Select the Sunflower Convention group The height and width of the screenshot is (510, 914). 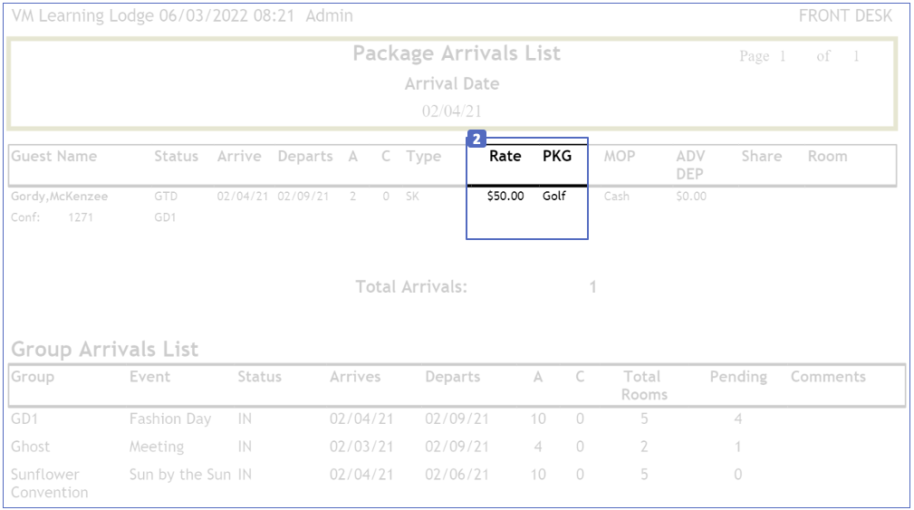50,483
